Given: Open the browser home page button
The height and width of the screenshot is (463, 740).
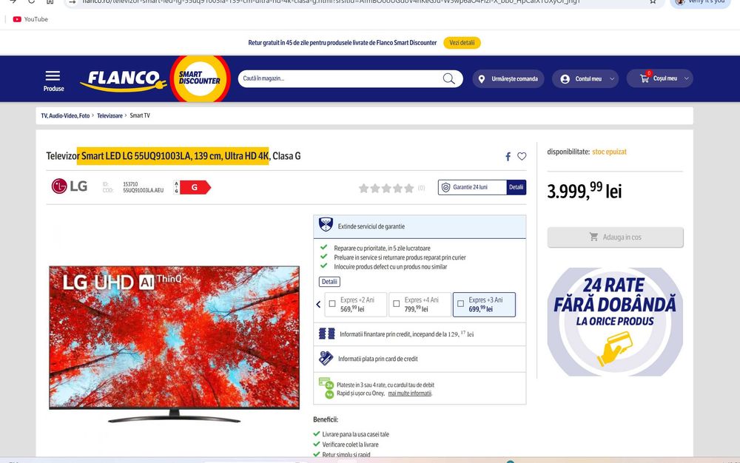Looking at the screenshot, I should point(50,1).
